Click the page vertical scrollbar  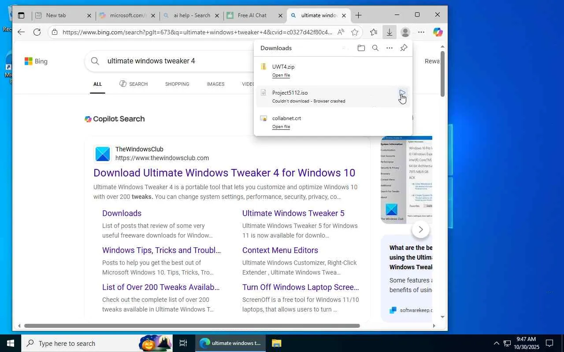pos(443,73)
